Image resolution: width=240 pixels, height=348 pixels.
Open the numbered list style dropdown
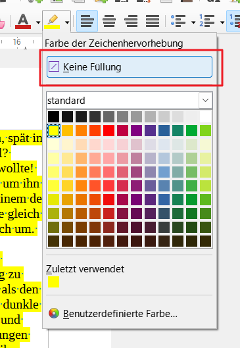[x=222, y=22]
